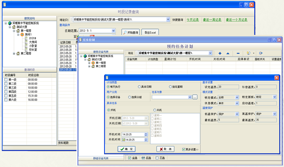Viewport: 284px width, 167px height.
Task: Click the copy icon in the task toolbar
Action: 248,53
